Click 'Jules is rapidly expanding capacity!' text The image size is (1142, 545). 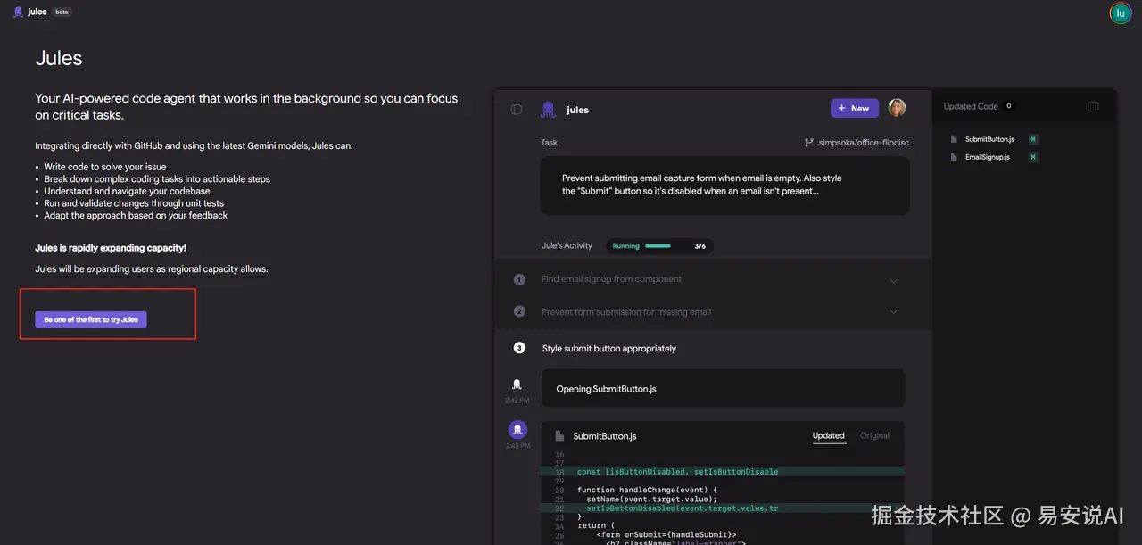pos(111,248)
